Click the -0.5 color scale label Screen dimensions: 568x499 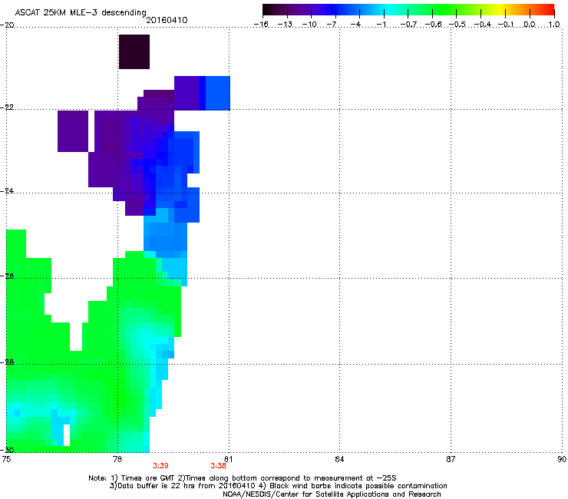(x=457, y=25)
